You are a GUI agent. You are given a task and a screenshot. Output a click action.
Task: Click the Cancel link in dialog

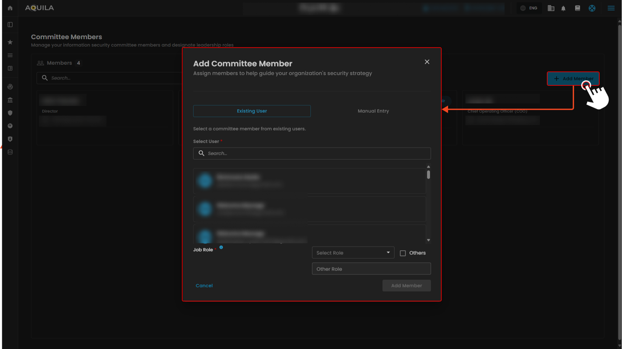coord(204,285)
